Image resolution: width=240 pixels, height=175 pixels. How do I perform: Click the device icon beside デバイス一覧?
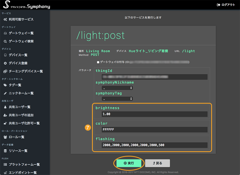(5, 55)
